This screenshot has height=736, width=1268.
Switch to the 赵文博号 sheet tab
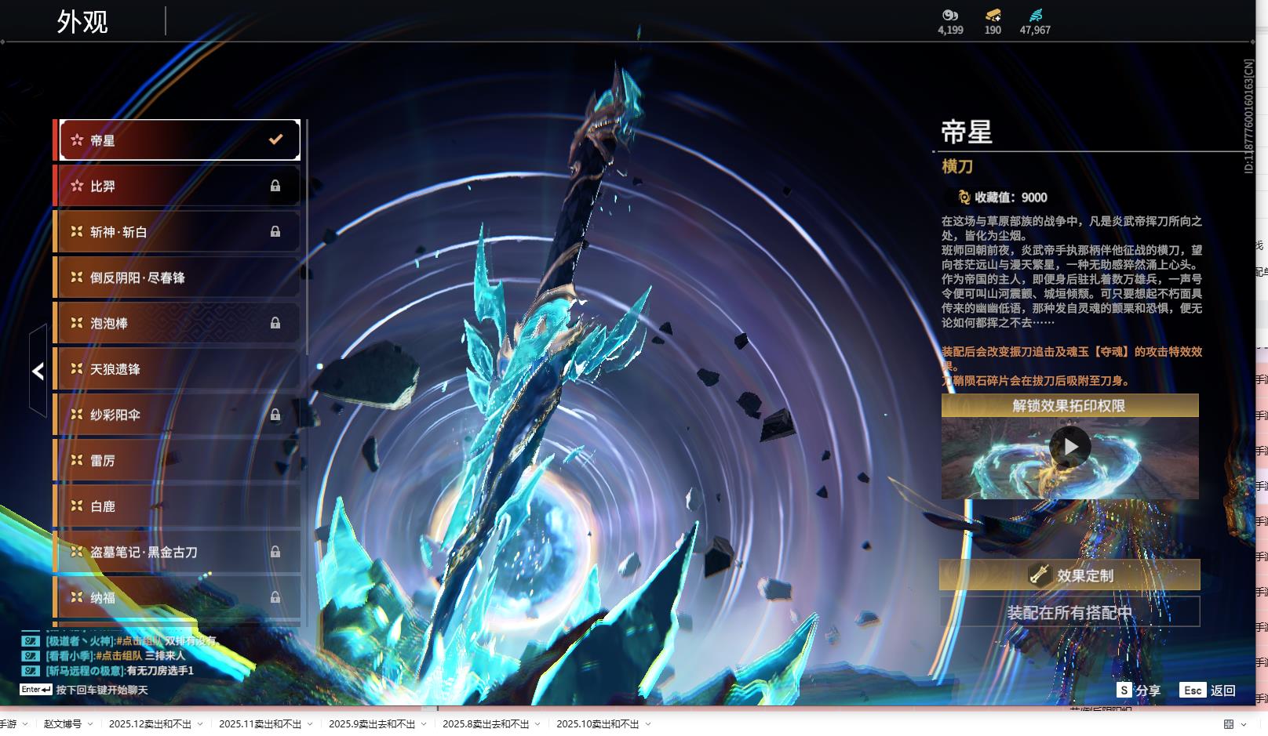coord(63,724)
